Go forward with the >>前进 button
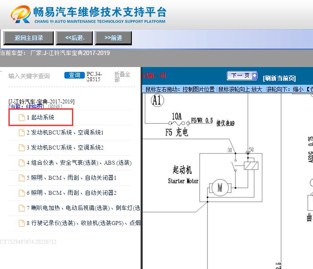The image size is (313, 269). pos(113,38)
